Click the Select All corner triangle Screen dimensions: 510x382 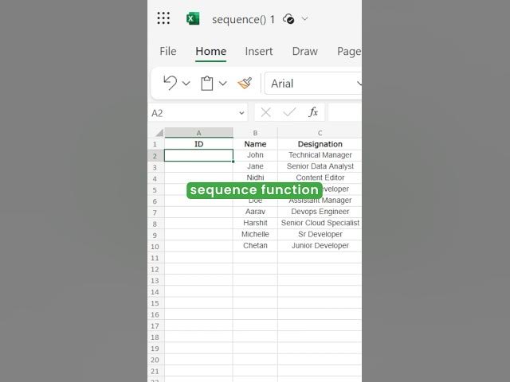[x=159, y=133]
